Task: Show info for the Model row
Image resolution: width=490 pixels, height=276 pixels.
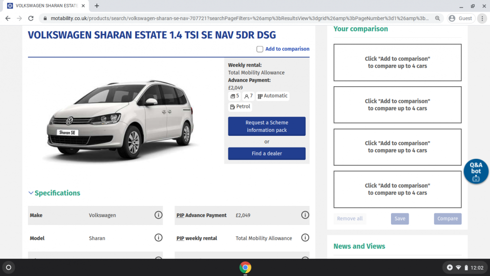Action: (158, 238)
